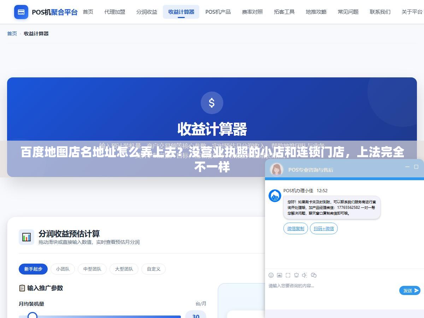Open the 关于平台 nav item
Image resolution: width=424 pixels, height=318 pixels.
click(412, 12)
